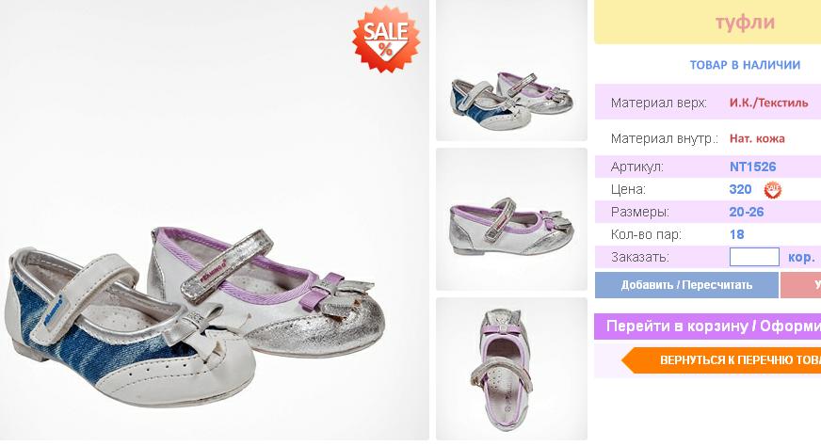Open the thumbnail showing both shoes
Viewport: 821px width, 446px height.
coord(511,71)
